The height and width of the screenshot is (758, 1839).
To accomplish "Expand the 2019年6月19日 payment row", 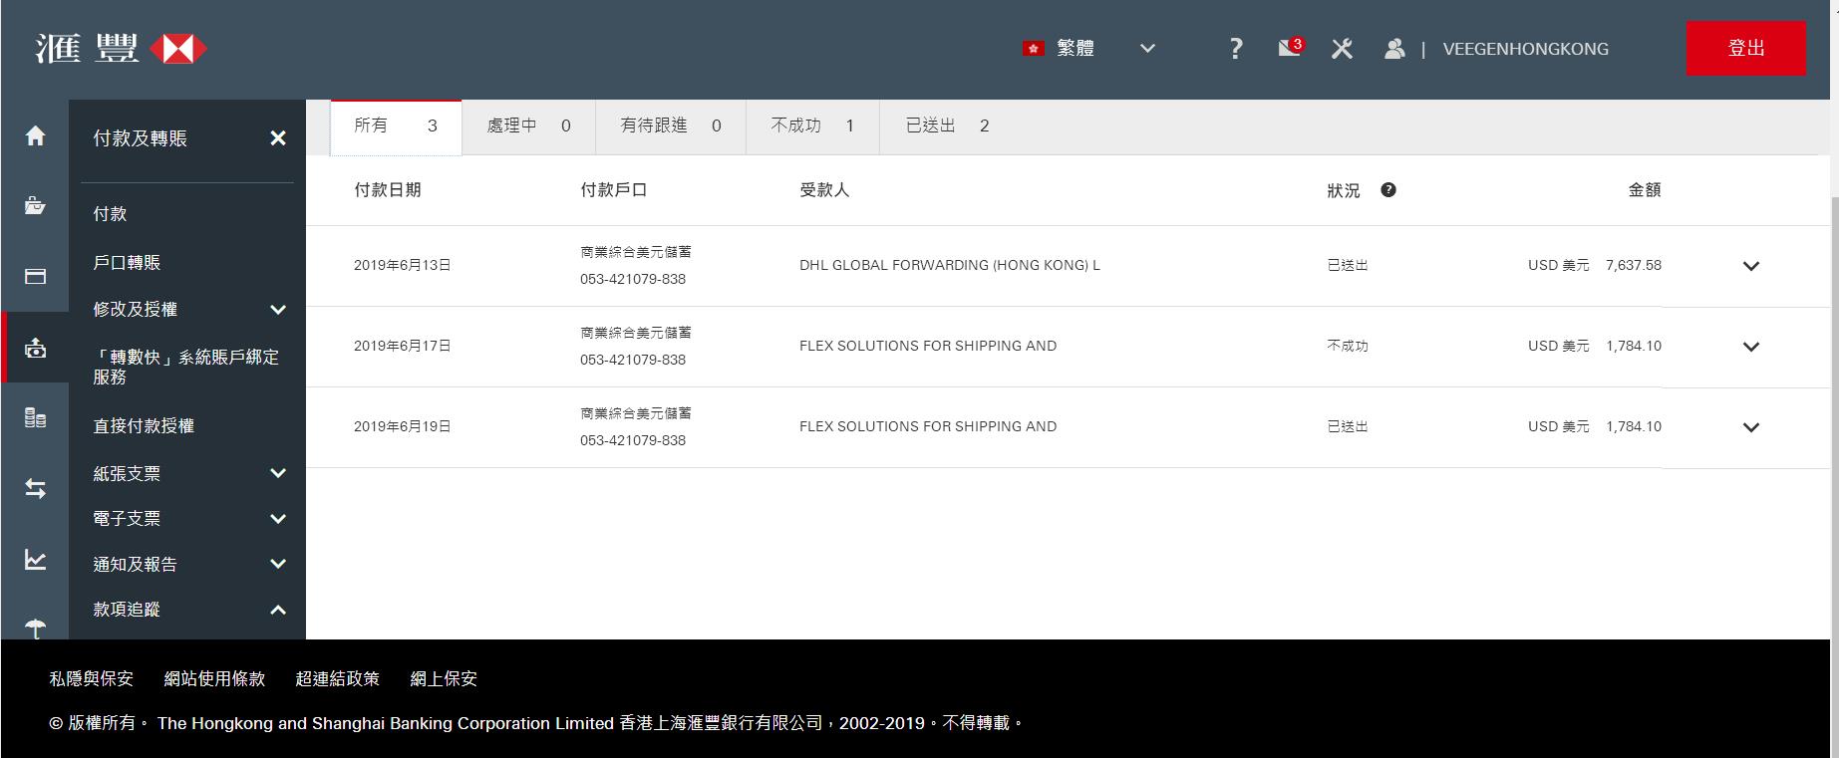I will [1750, 427].
